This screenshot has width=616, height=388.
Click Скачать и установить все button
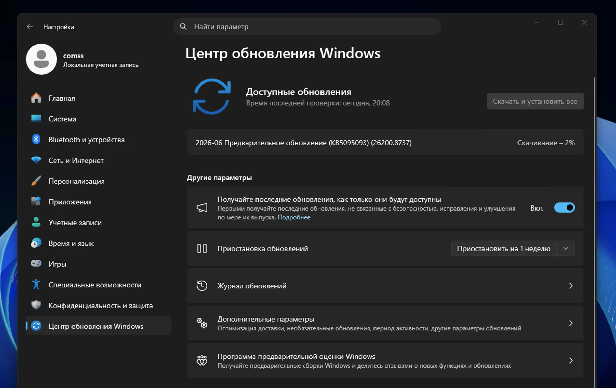pos(535,101)
